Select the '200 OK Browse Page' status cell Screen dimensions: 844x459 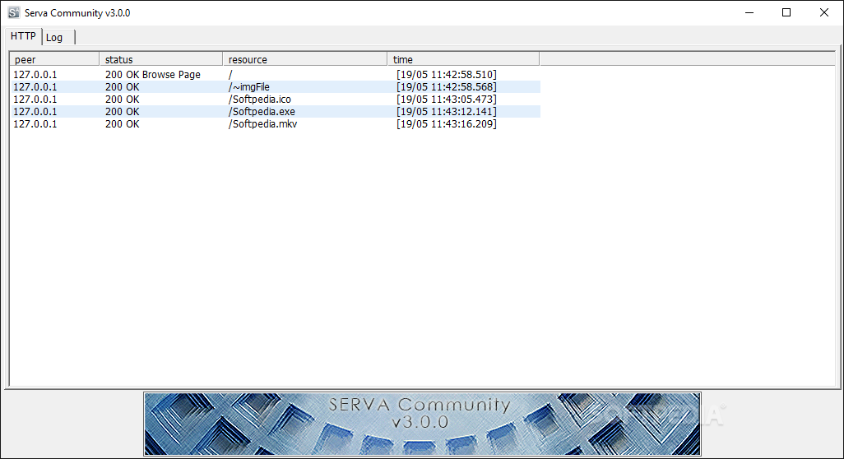coord(153,74)
